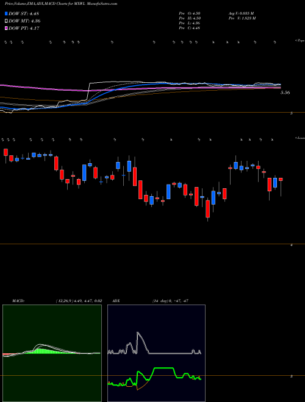Viewport: 305px width, 402px height.
Task: Click the 'Pre O: 4.50' value
Action: tap(190, 13)
